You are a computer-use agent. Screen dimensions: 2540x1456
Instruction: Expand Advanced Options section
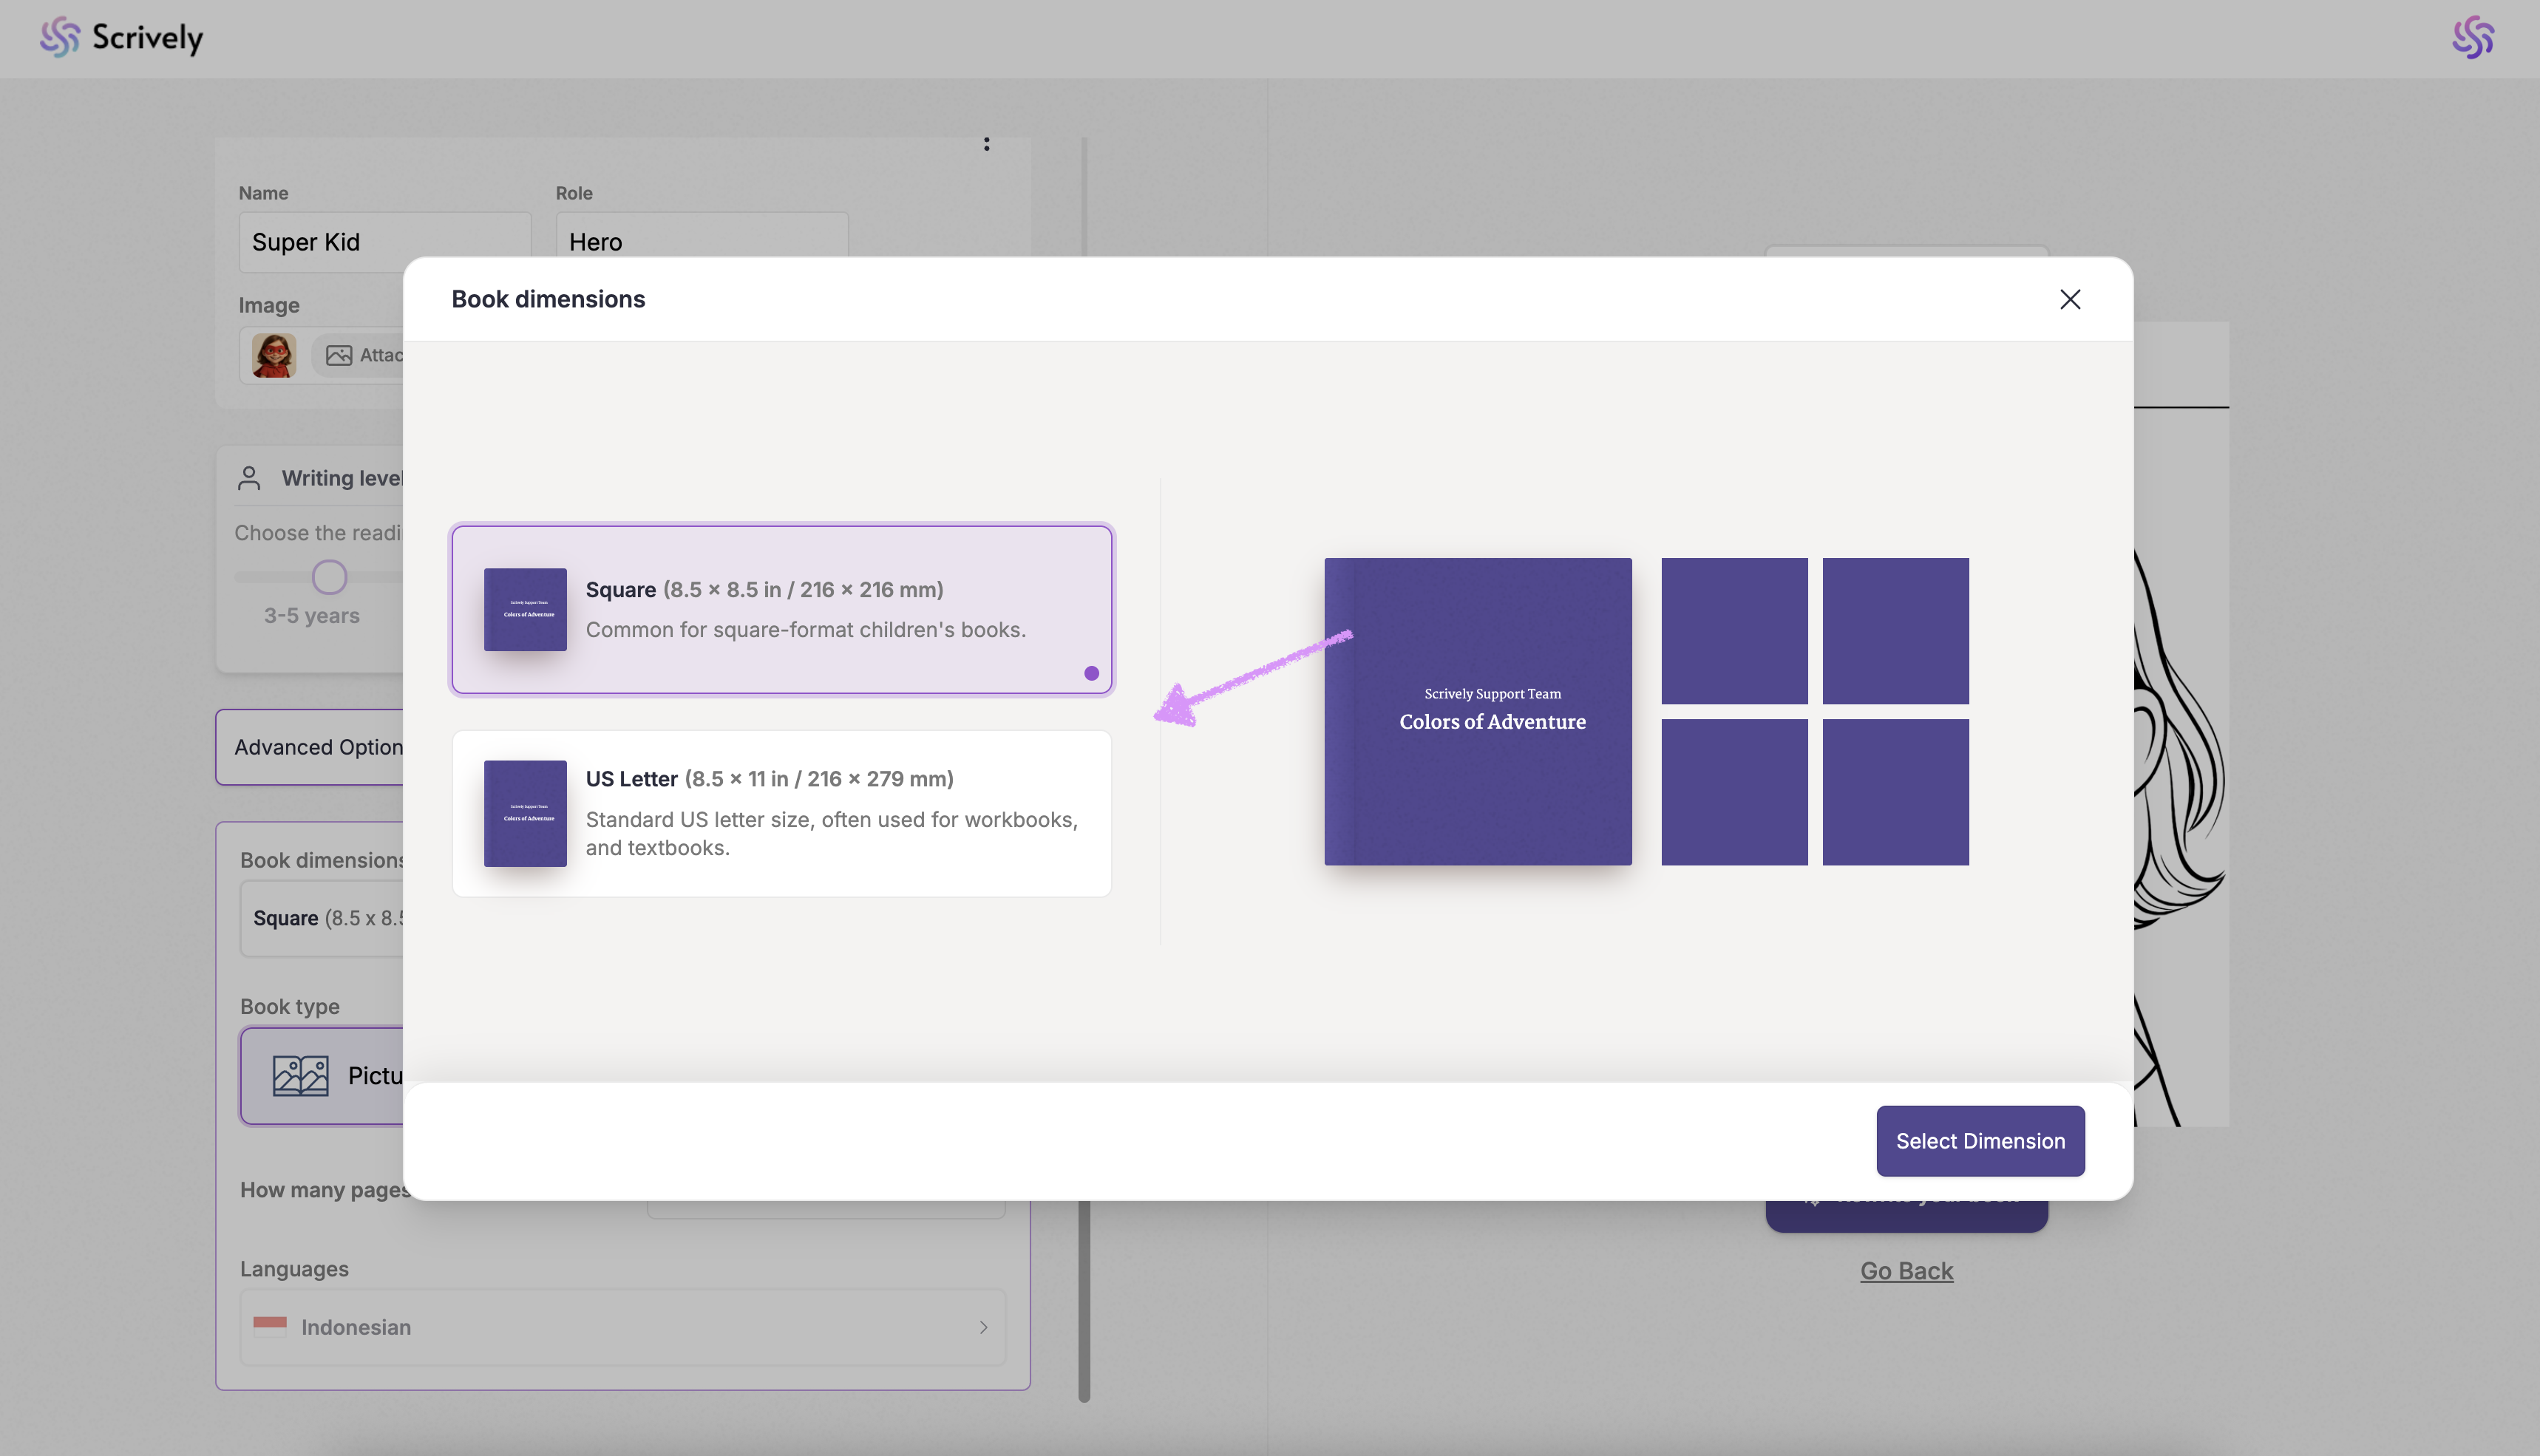pos(318,747)
